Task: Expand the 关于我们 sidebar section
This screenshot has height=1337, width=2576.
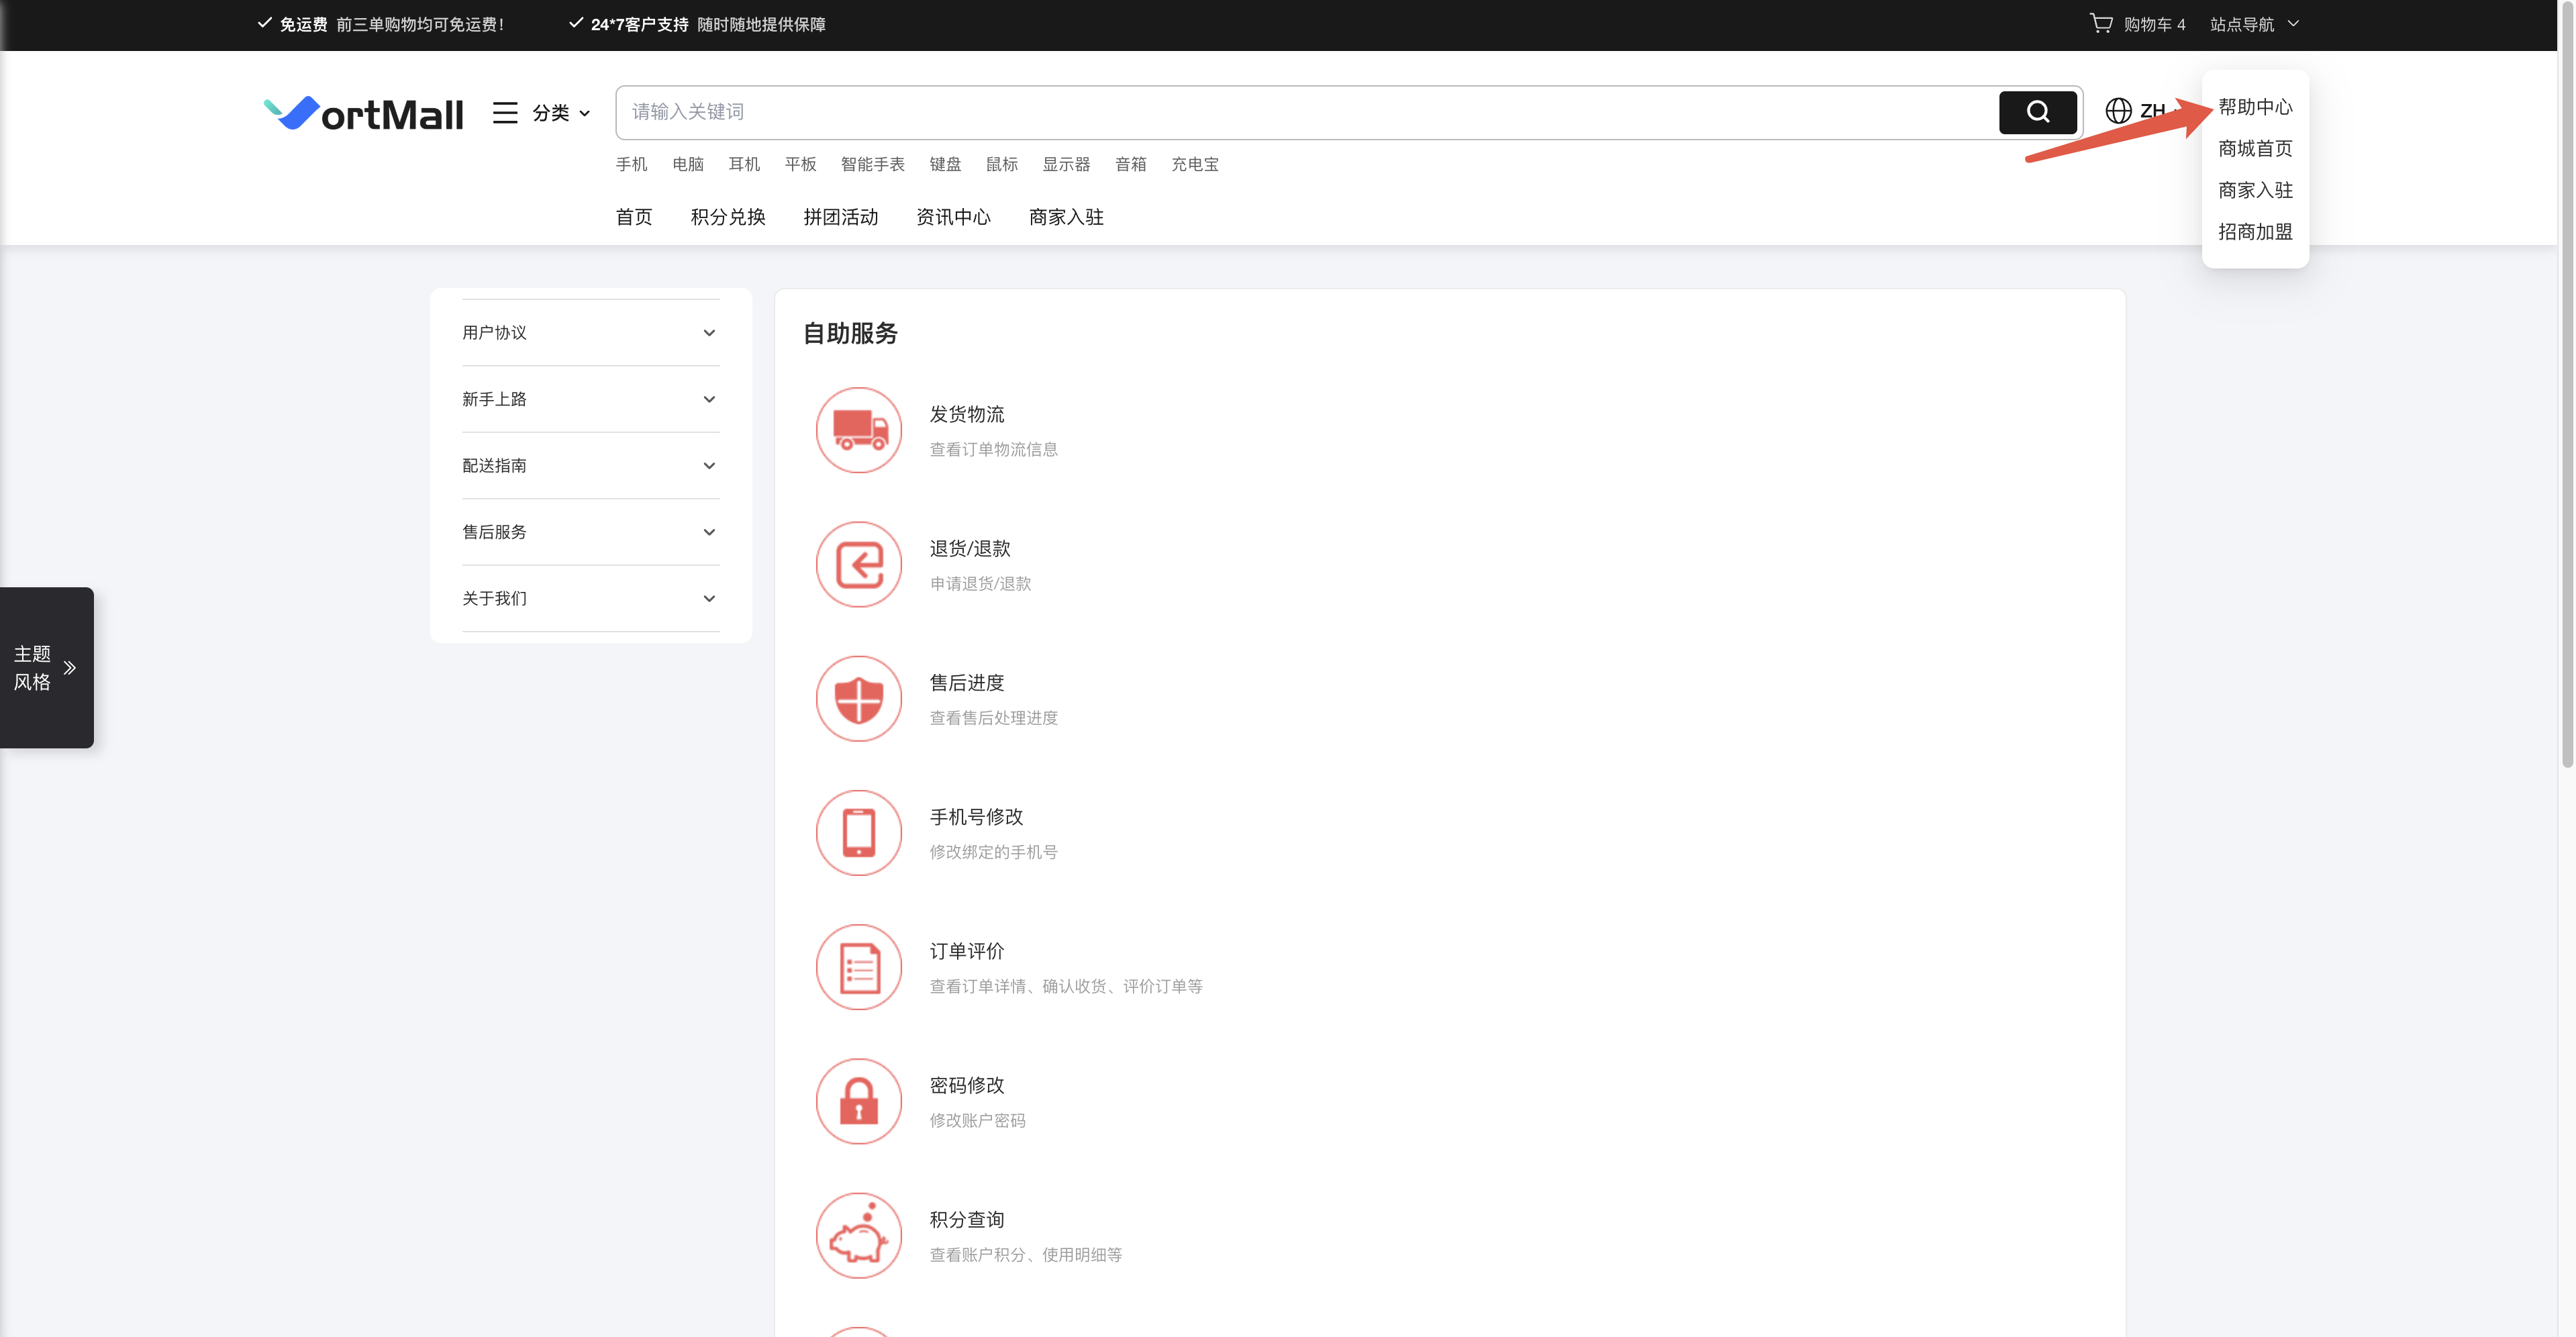Action: tap(590, 599)
